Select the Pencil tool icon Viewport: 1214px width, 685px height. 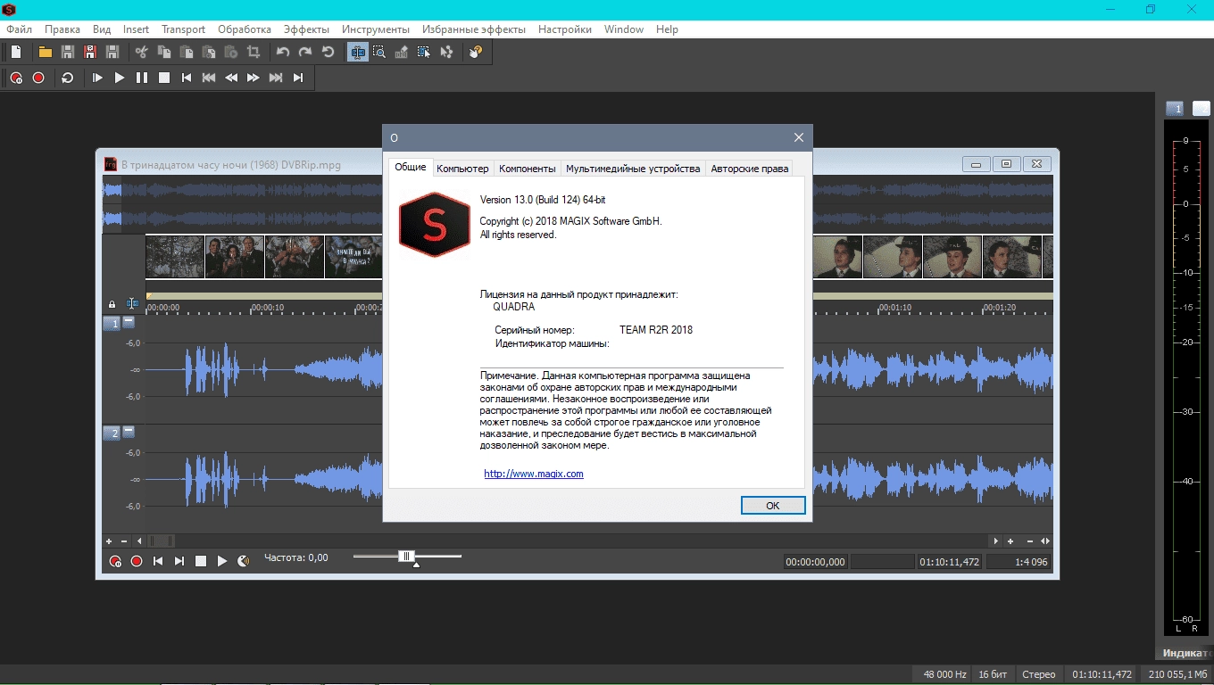[x=402, y=52]
